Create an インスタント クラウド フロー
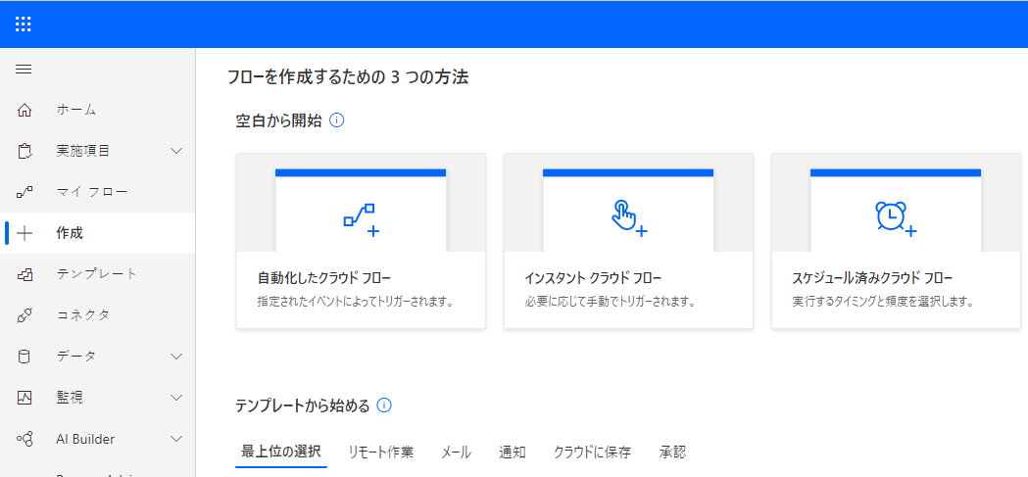The width and height of the screenshot is (1028, 477). (x=629, y=241)
